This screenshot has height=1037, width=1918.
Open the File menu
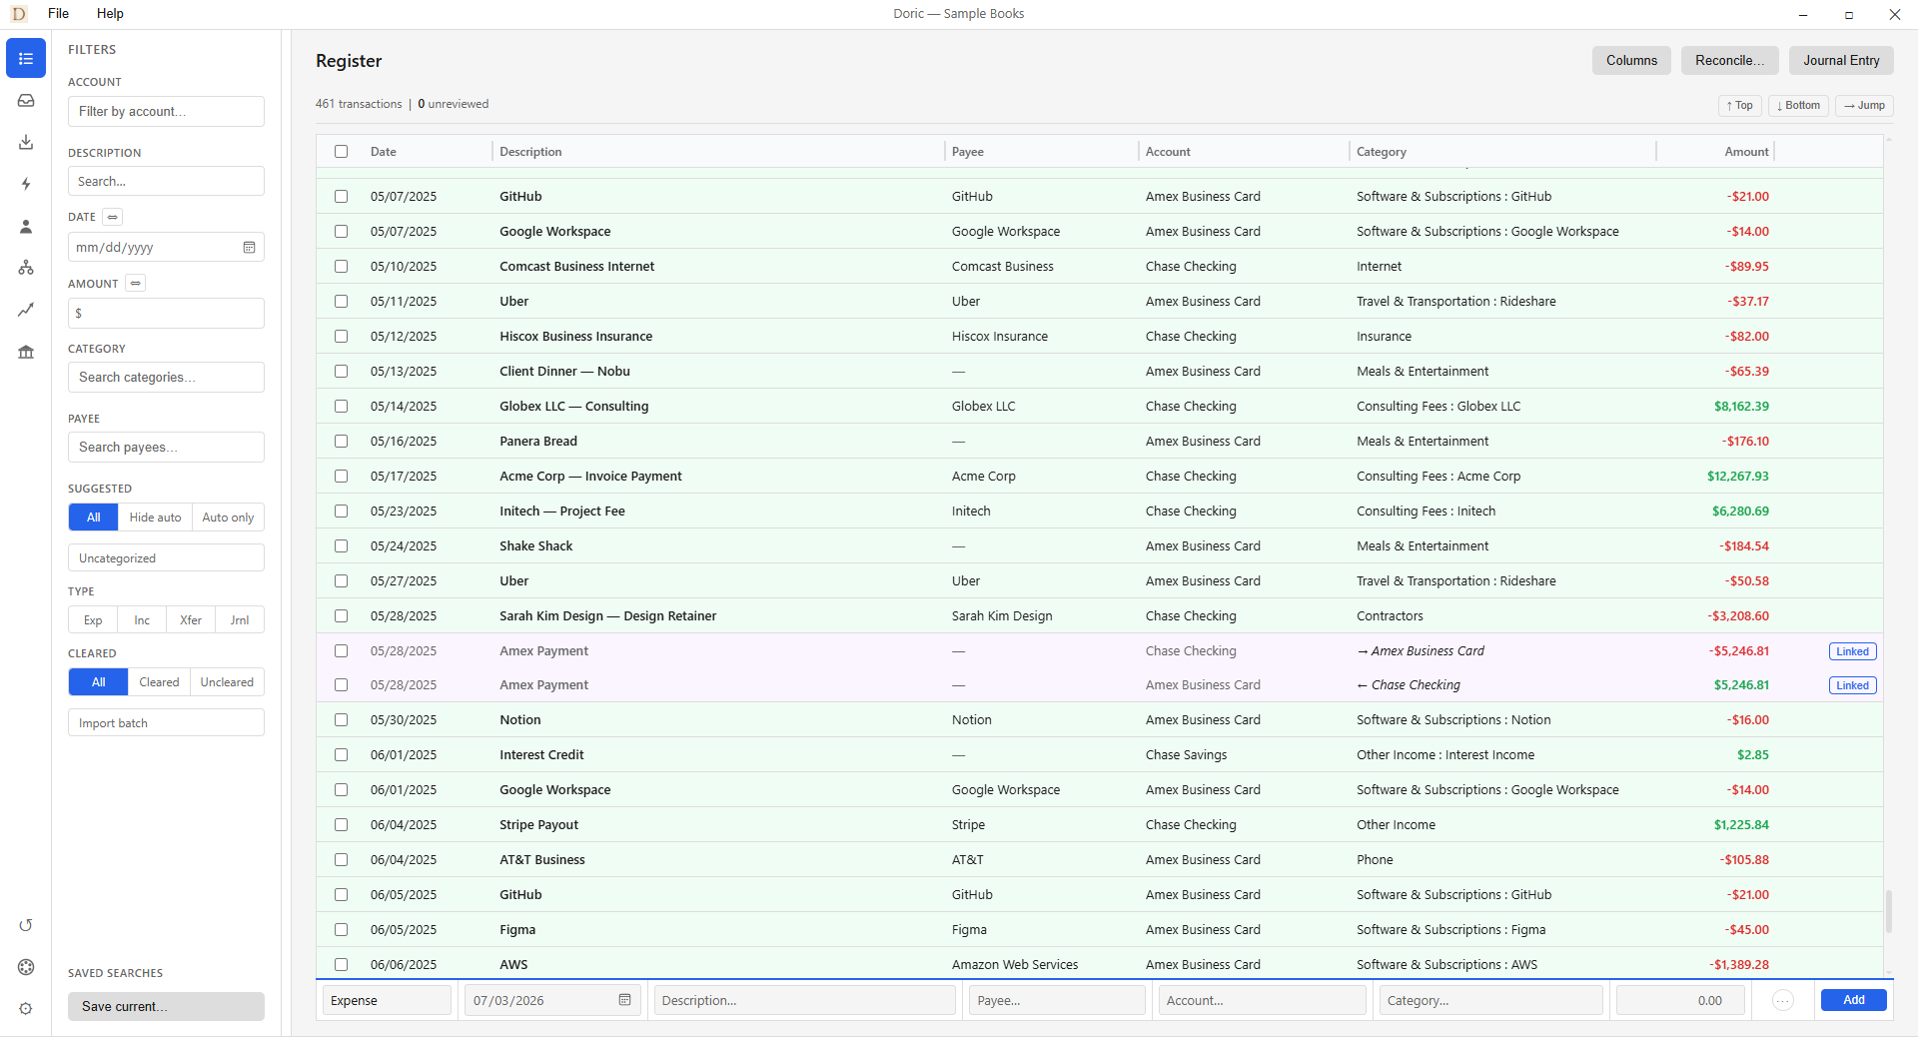59,14
